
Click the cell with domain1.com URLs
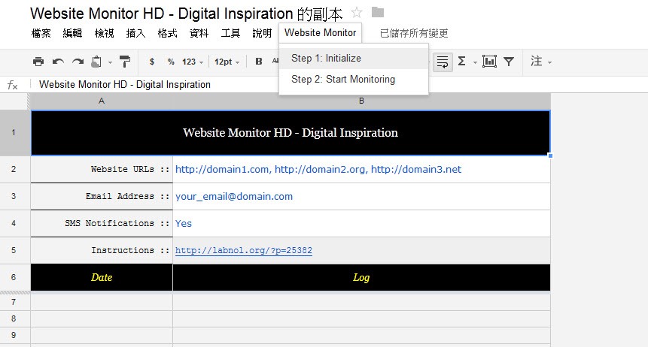pos(361,169)
